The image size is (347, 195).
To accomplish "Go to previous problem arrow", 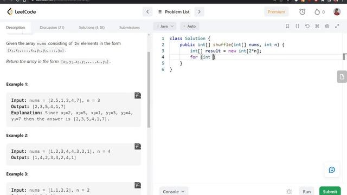I will click(147, 12).
